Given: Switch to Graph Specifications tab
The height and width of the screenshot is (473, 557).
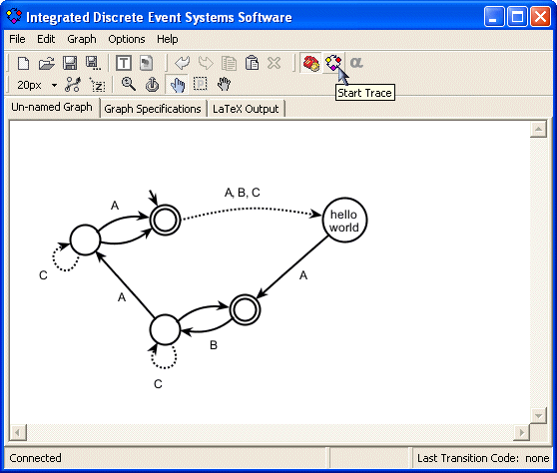Looking at the screenshot, I should click(x=153, y=109).
